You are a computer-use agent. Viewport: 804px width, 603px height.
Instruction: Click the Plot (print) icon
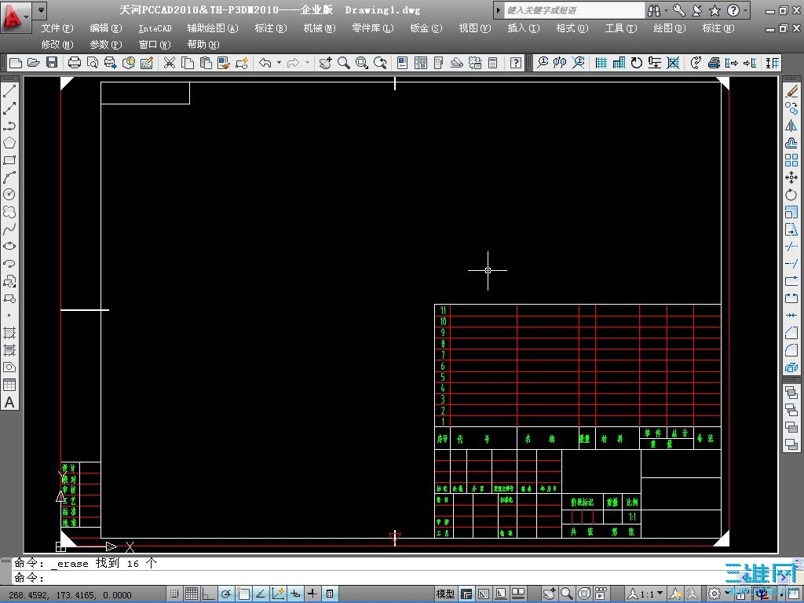tap(75, 63)
